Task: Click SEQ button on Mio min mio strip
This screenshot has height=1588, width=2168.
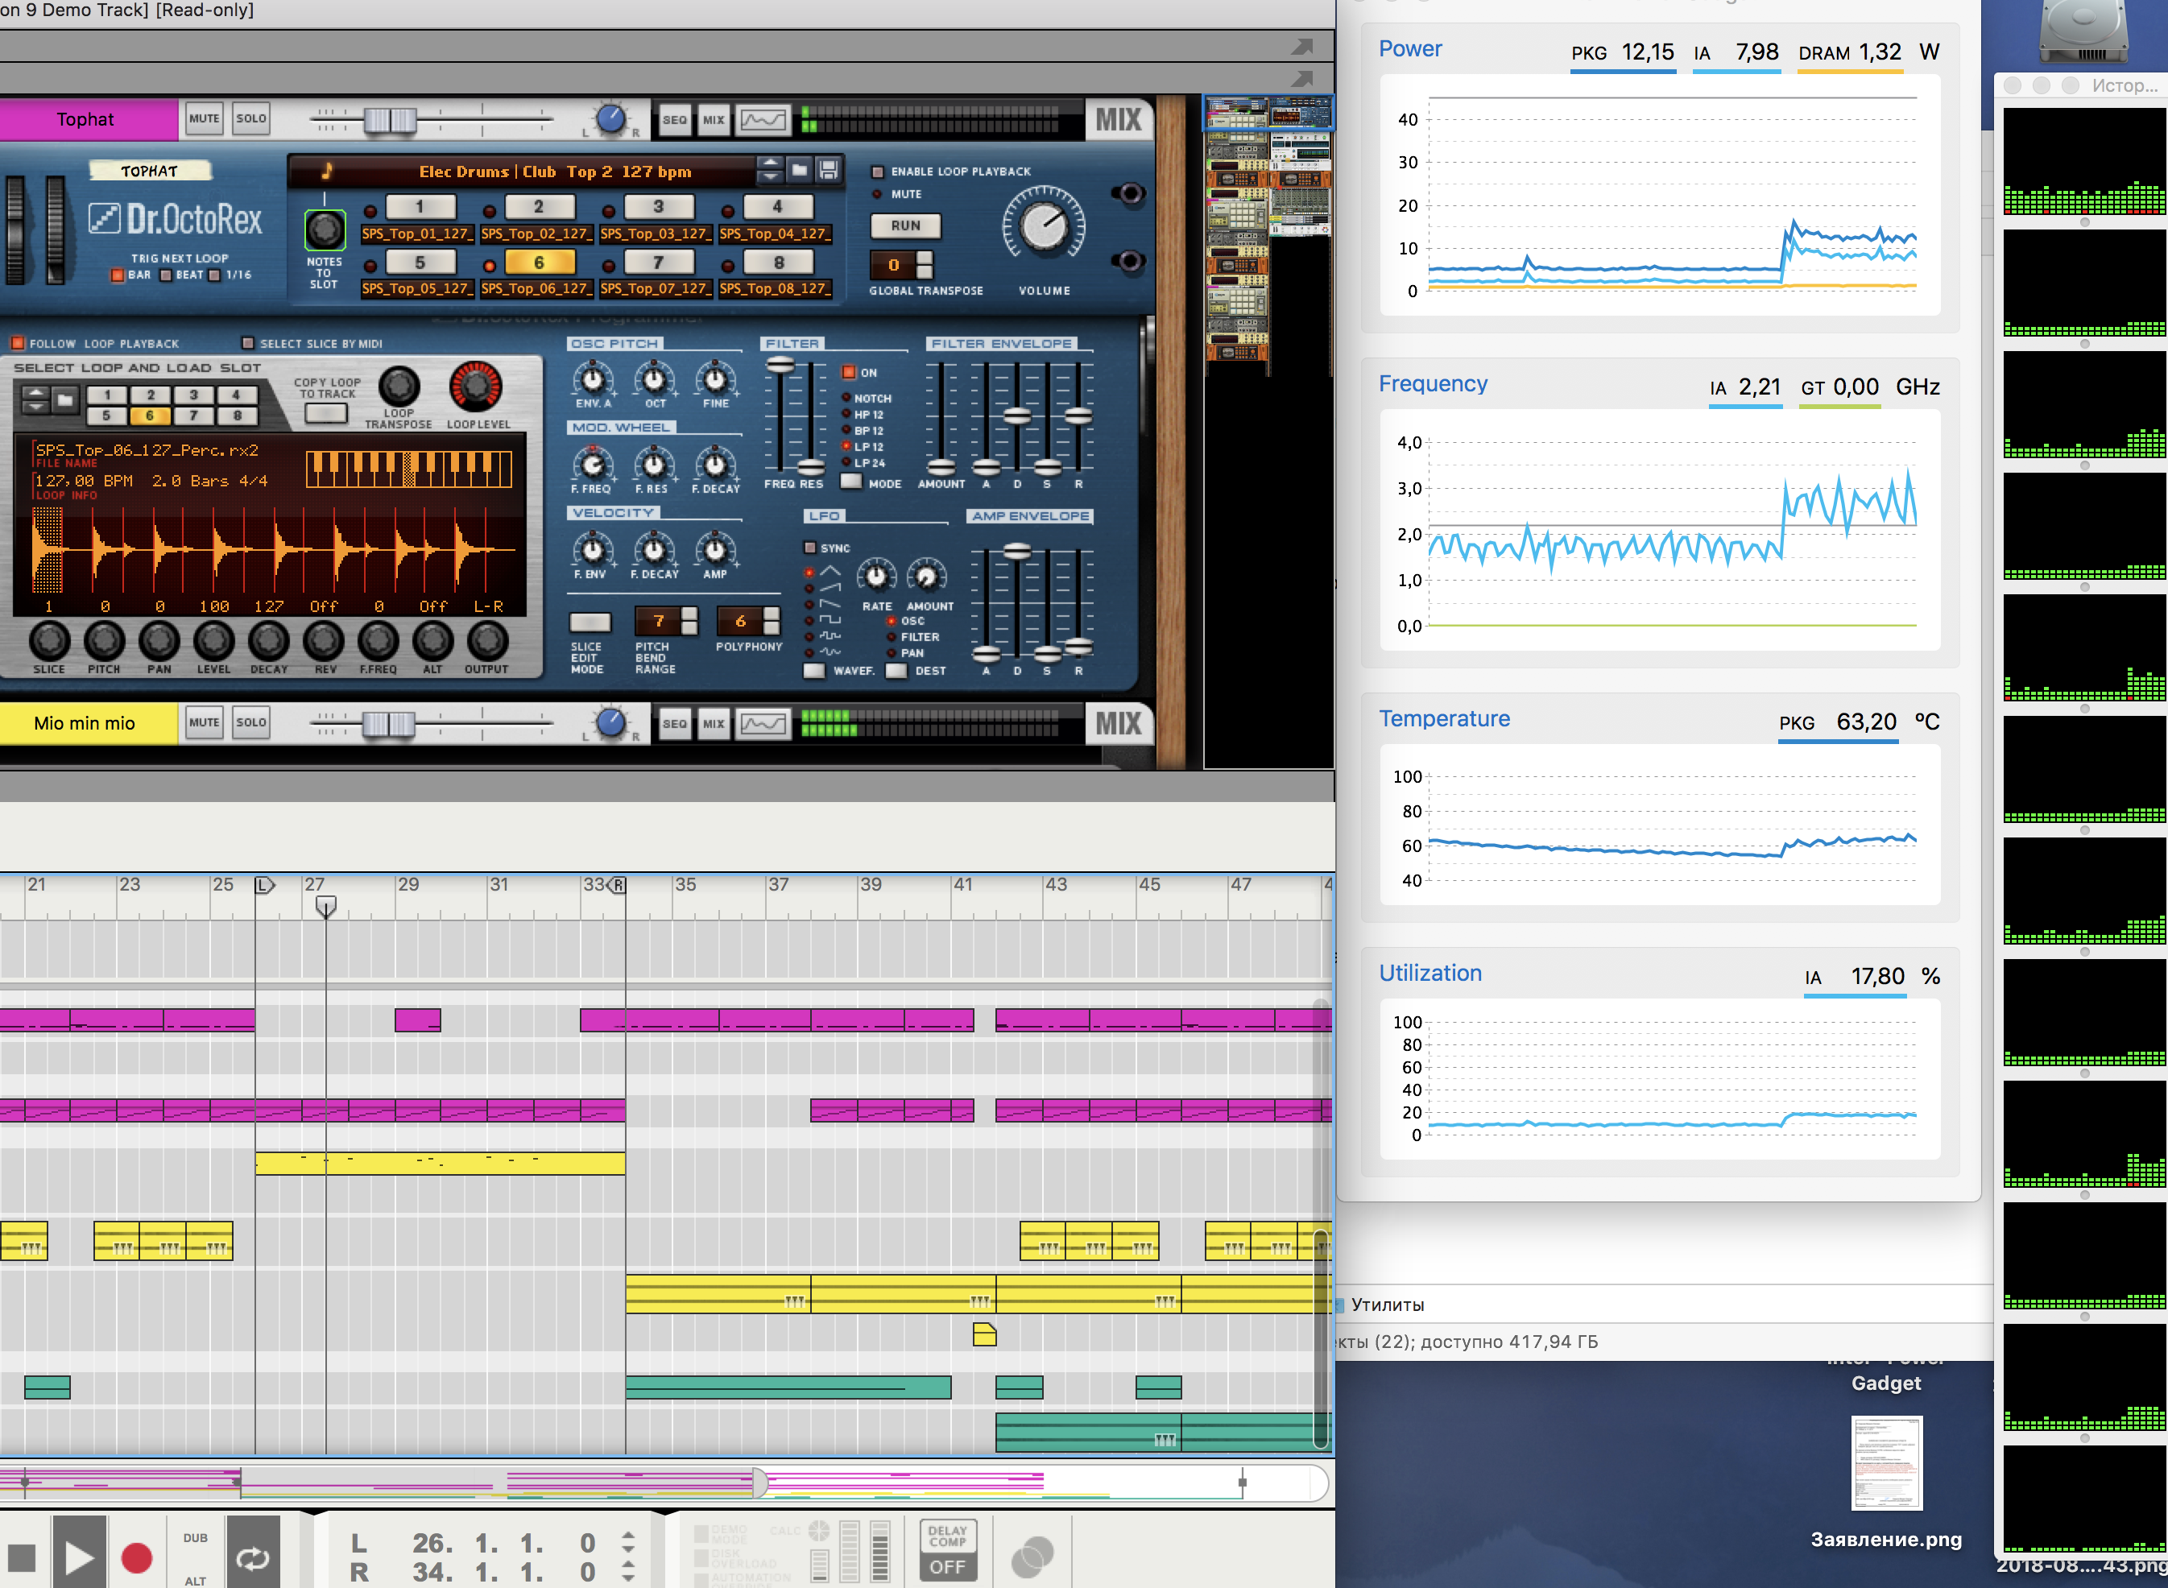Action: tap(675, 724)
